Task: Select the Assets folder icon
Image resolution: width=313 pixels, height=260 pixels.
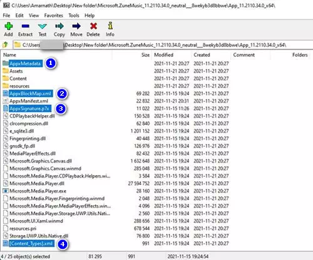Action: click(x=6, y=71)
